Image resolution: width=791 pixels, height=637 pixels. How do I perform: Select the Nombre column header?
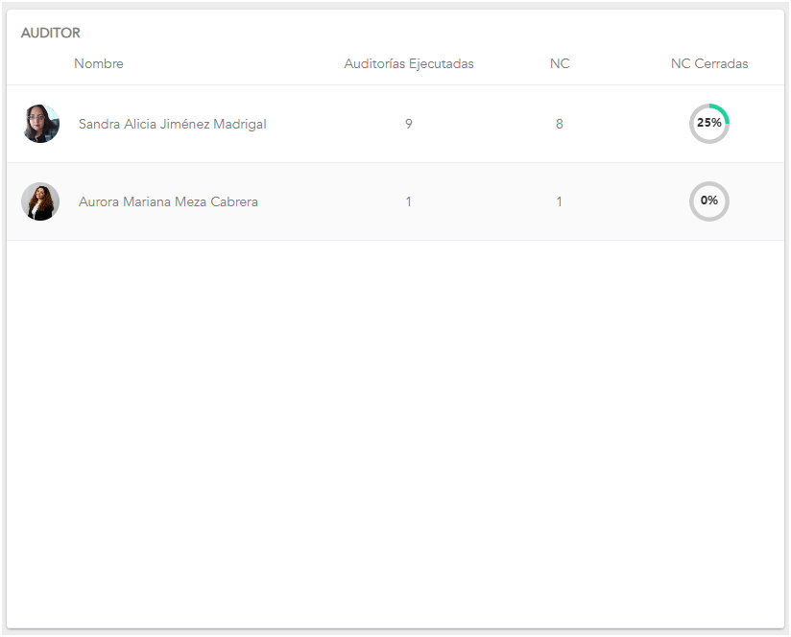pos(99,64)
